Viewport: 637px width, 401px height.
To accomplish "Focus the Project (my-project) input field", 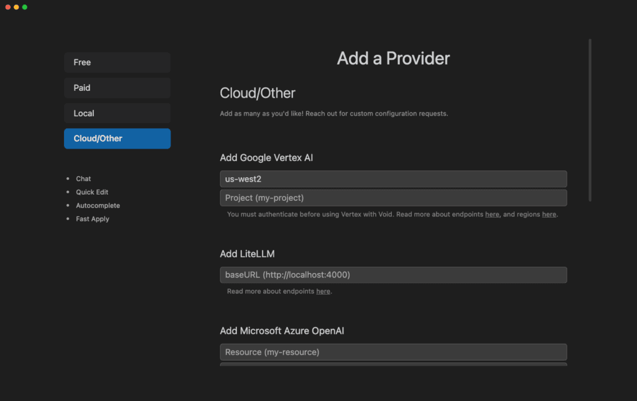I will pos(393,198).
